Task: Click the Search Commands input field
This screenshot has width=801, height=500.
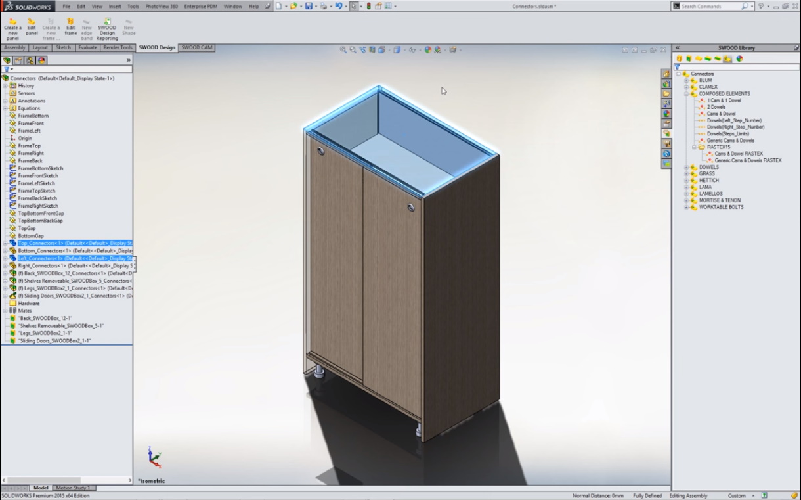Action: click(x=710, y=6)
